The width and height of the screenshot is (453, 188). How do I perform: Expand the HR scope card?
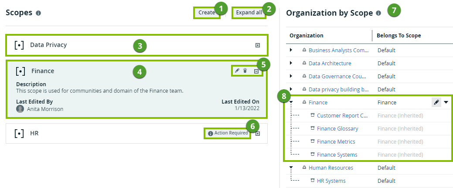(258, 134)
